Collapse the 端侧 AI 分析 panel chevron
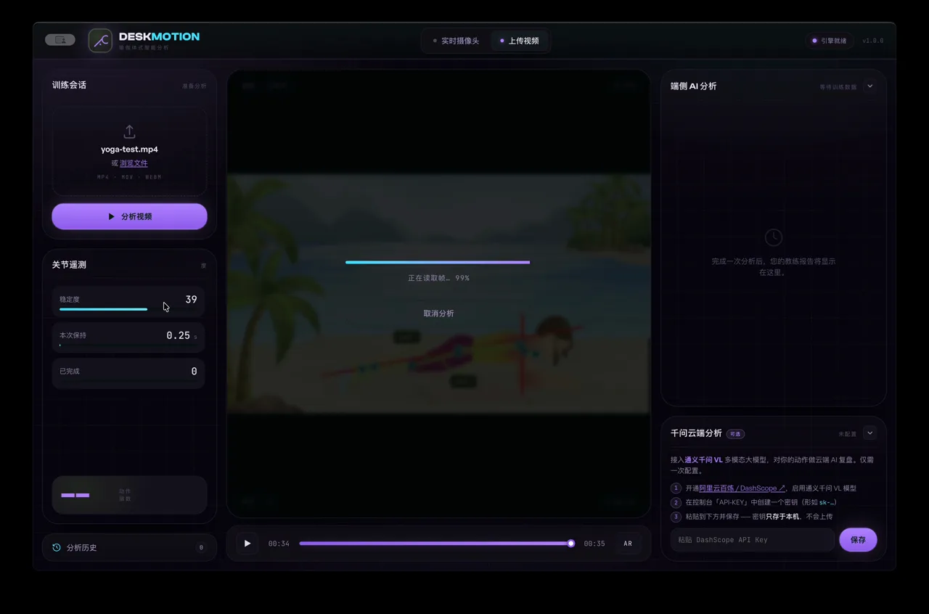Screen dimensions: 929x614 point(870,86)
